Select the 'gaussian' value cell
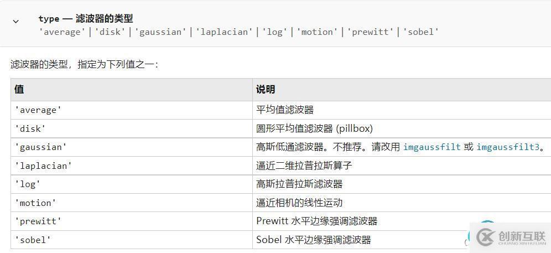 pos(132,147)
